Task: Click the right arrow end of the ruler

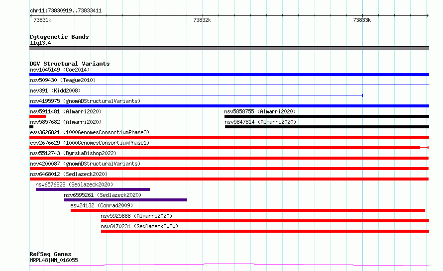Action: point(428,16)
